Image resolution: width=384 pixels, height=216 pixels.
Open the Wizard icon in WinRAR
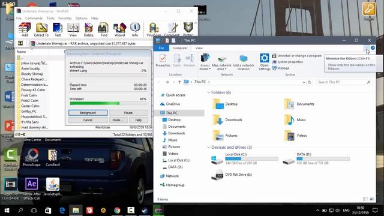[x=119, y=29]
